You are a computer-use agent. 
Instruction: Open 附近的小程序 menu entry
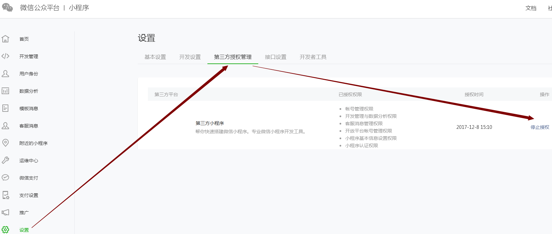pyautogui.click(x=33, y=143)
